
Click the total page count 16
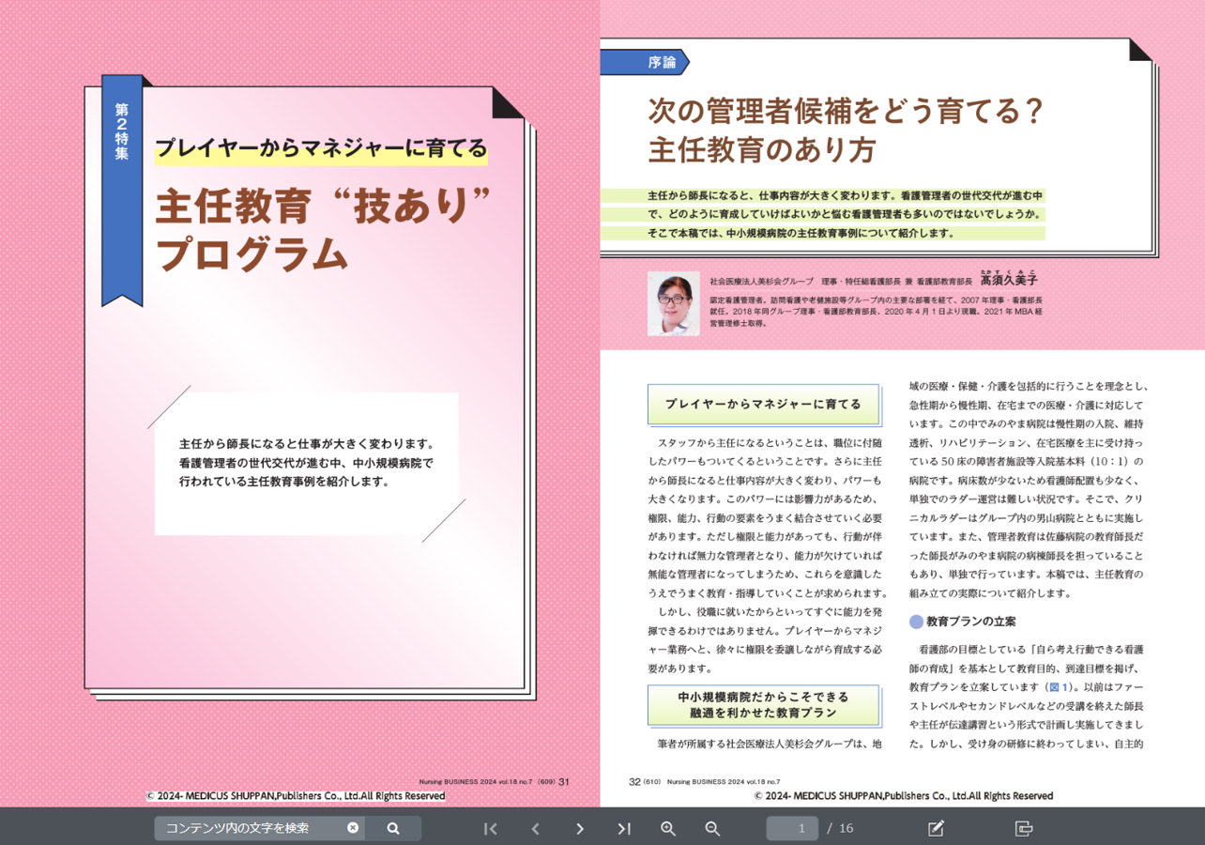tap(847, 828)
